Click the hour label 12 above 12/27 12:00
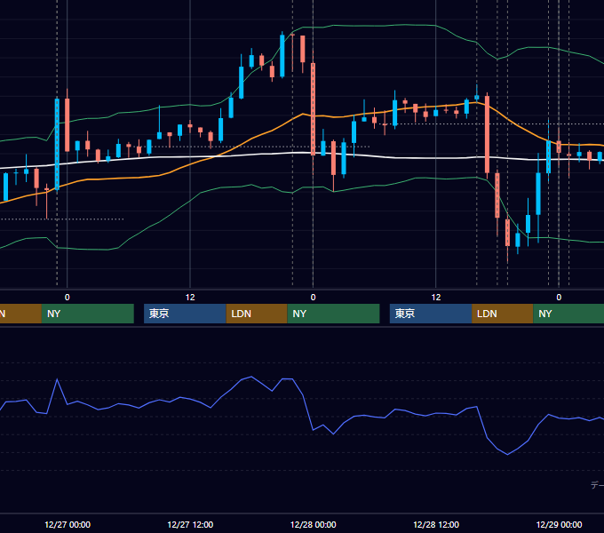Viewport: 604px width, 533px height. [x=190, y=298]
